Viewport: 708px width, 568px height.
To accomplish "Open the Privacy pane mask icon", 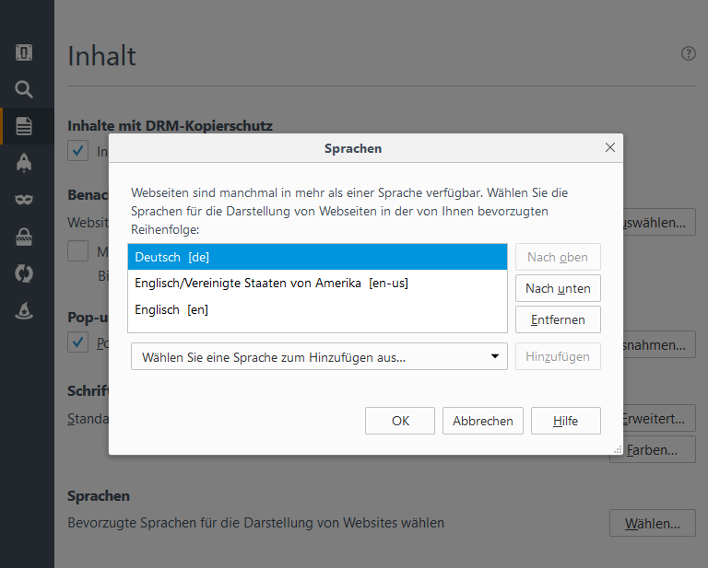I will point(24,200).
